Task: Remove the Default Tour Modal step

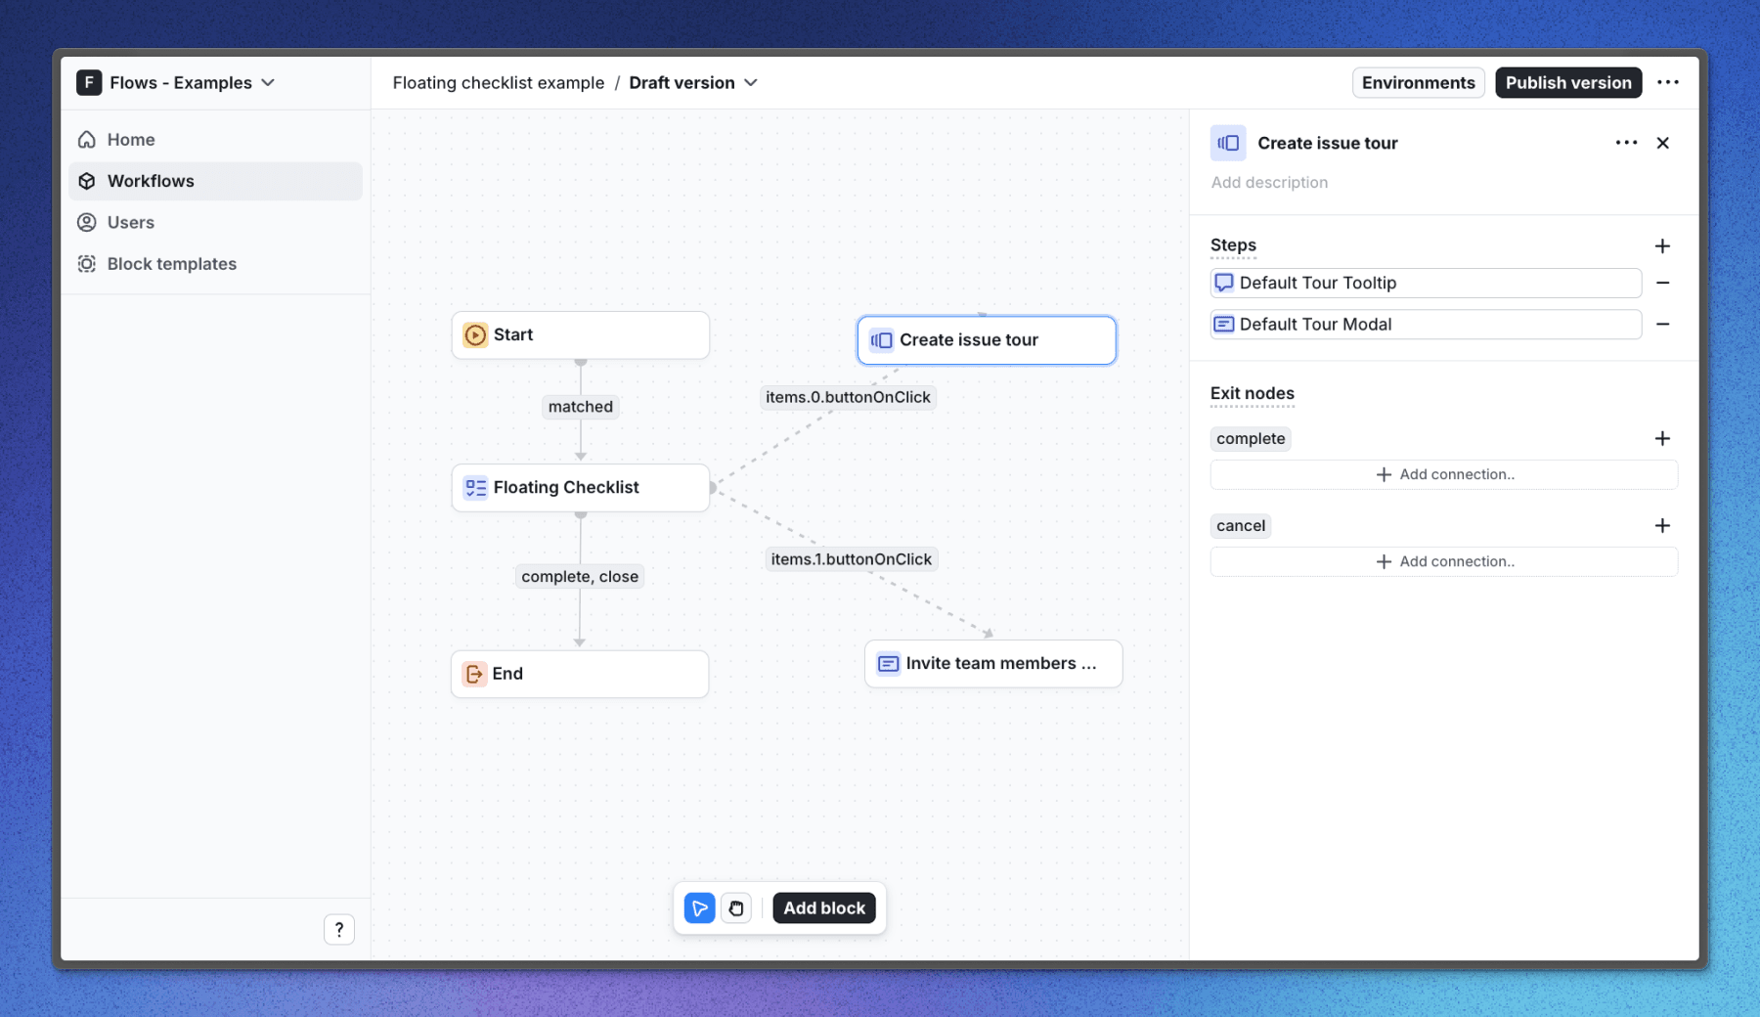Action: click(x=1662, y=325)
